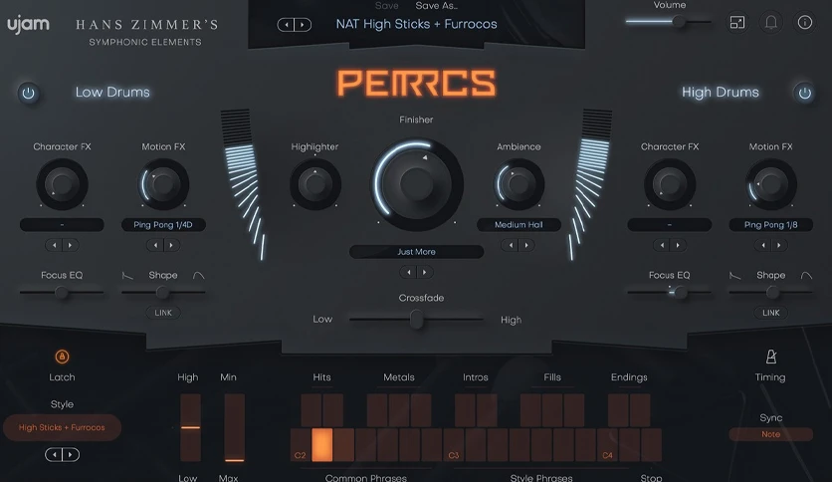Click the C4 keyboard key
The width and height of the screenshot is (832, 482).
pyautogui.click(x=607, y=445)
